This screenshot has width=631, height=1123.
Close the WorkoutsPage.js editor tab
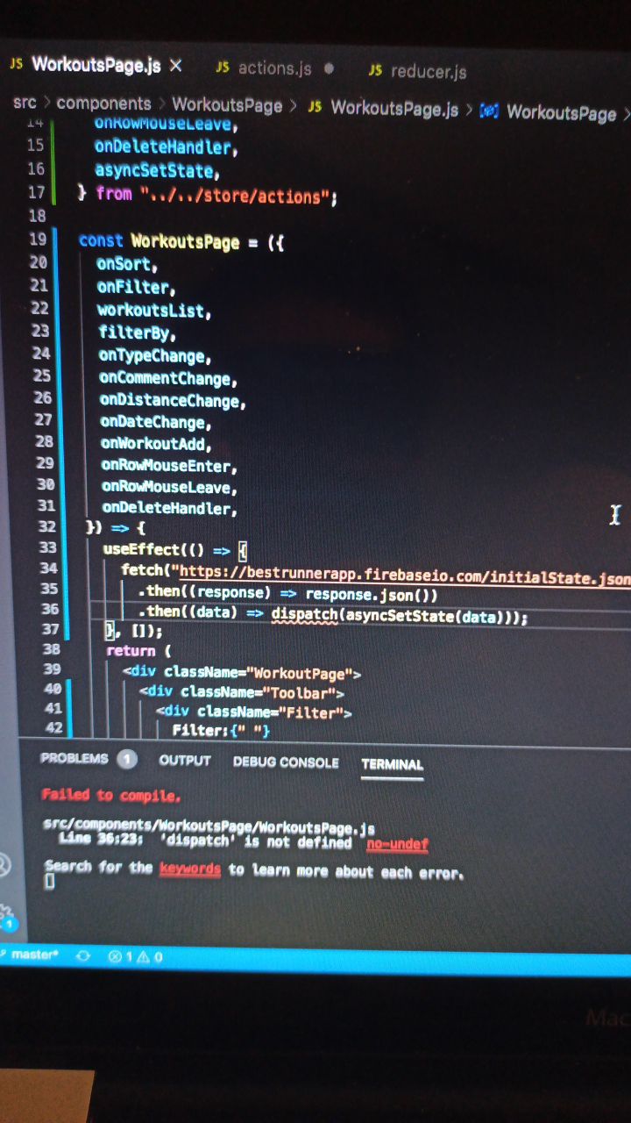click(x=175, y=66)
